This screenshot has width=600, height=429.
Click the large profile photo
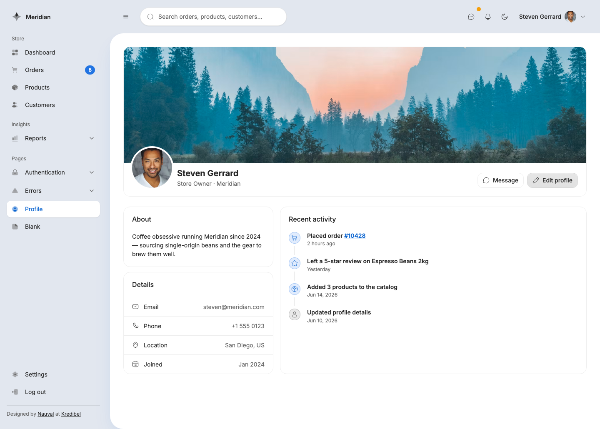[x=152, y=168]
